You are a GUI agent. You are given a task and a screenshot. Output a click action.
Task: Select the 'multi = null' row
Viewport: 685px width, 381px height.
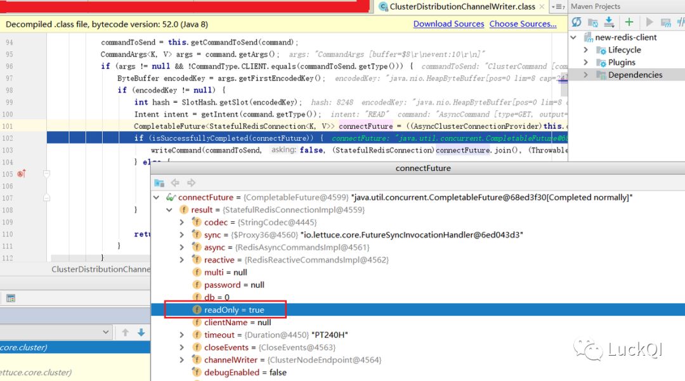click(417, 273)
